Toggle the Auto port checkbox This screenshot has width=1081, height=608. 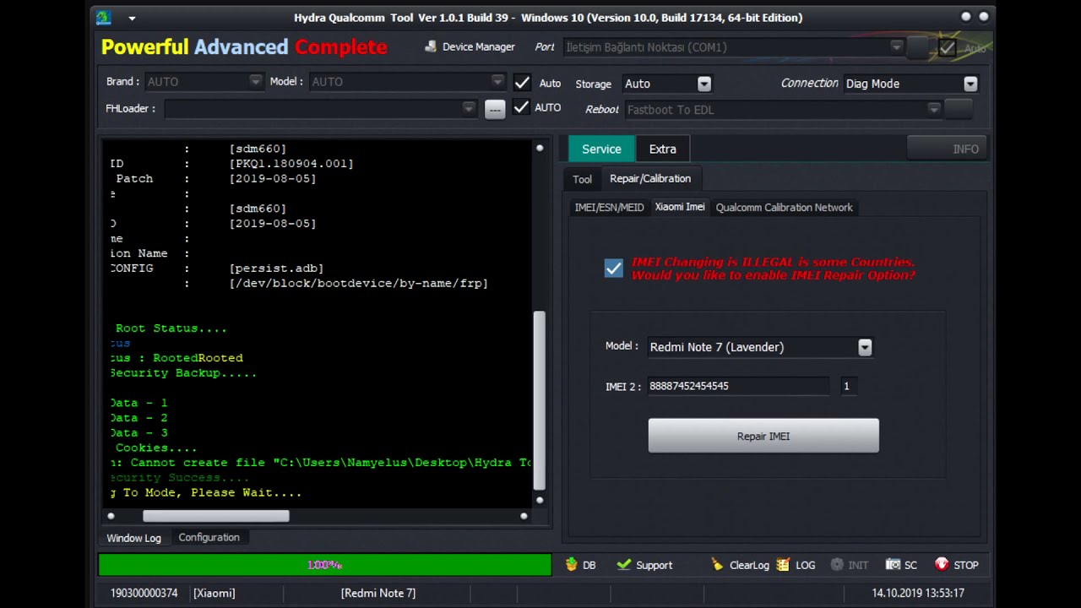pyautogui.click(x=947, y=48)
